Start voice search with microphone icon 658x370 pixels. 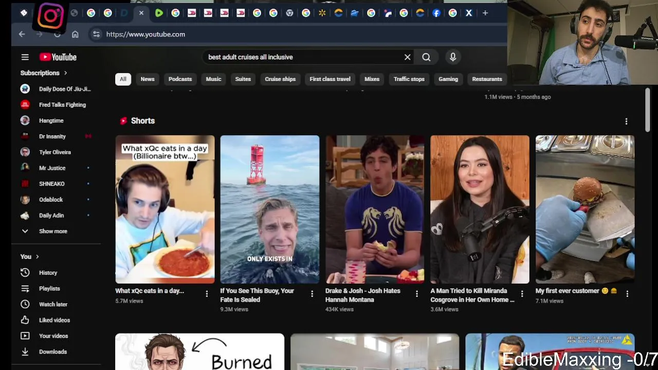coord(453,57)
